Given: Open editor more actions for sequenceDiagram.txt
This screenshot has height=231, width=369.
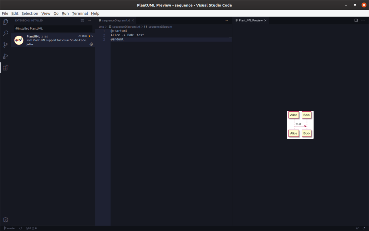Looking at the screenshot, I should tap(226, 20).
